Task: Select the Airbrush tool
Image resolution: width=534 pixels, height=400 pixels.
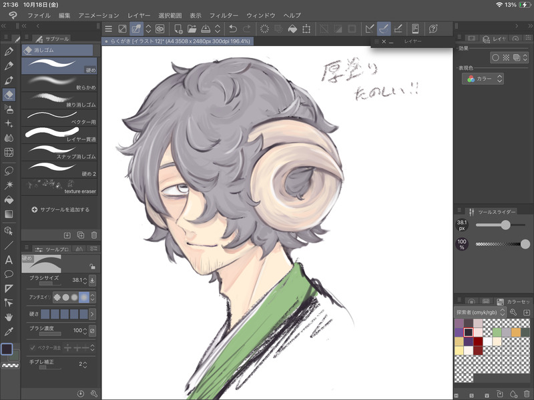Action: click(x=9, y=109)
